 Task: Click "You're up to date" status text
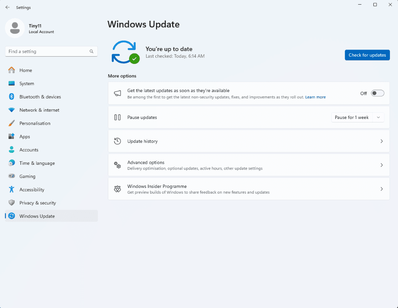[169, 49]
